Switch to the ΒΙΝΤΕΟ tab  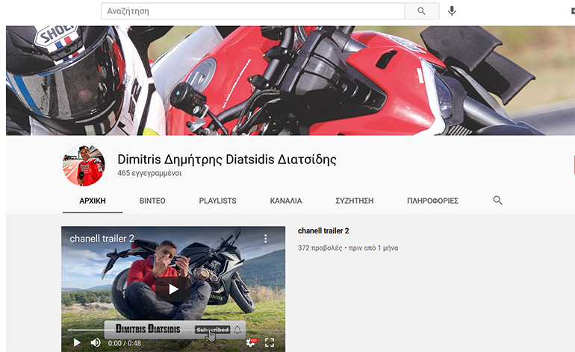152,201
